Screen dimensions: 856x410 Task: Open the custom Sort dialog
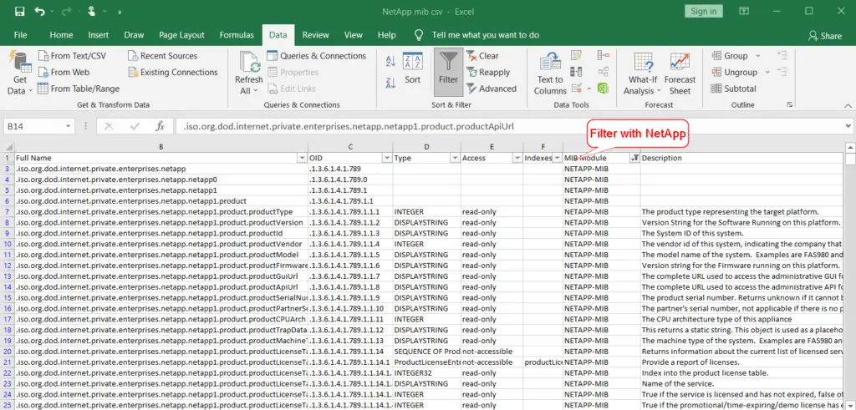tap(413, 68)
